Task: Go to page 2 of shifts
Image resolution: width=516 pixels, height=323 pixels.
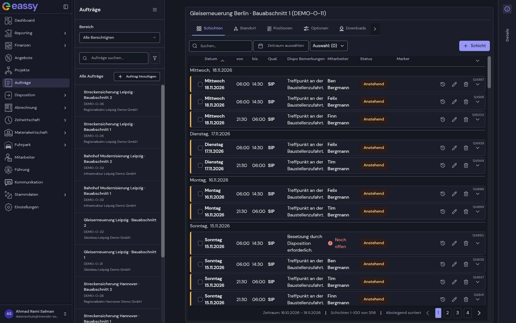Action: tap(448, 313)
